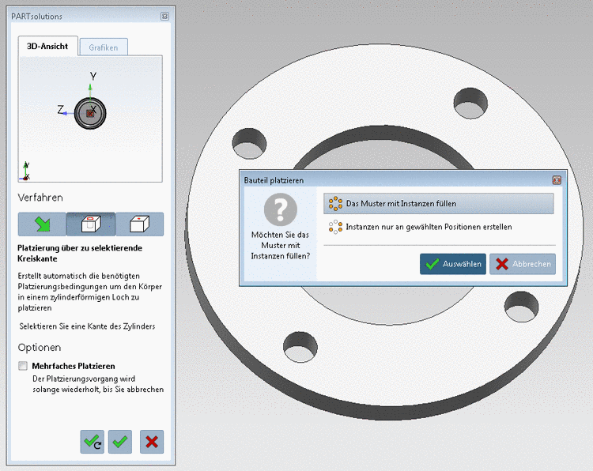
Task: Open the 3D-Ansicht tab
Action: [x=47, y=46]
